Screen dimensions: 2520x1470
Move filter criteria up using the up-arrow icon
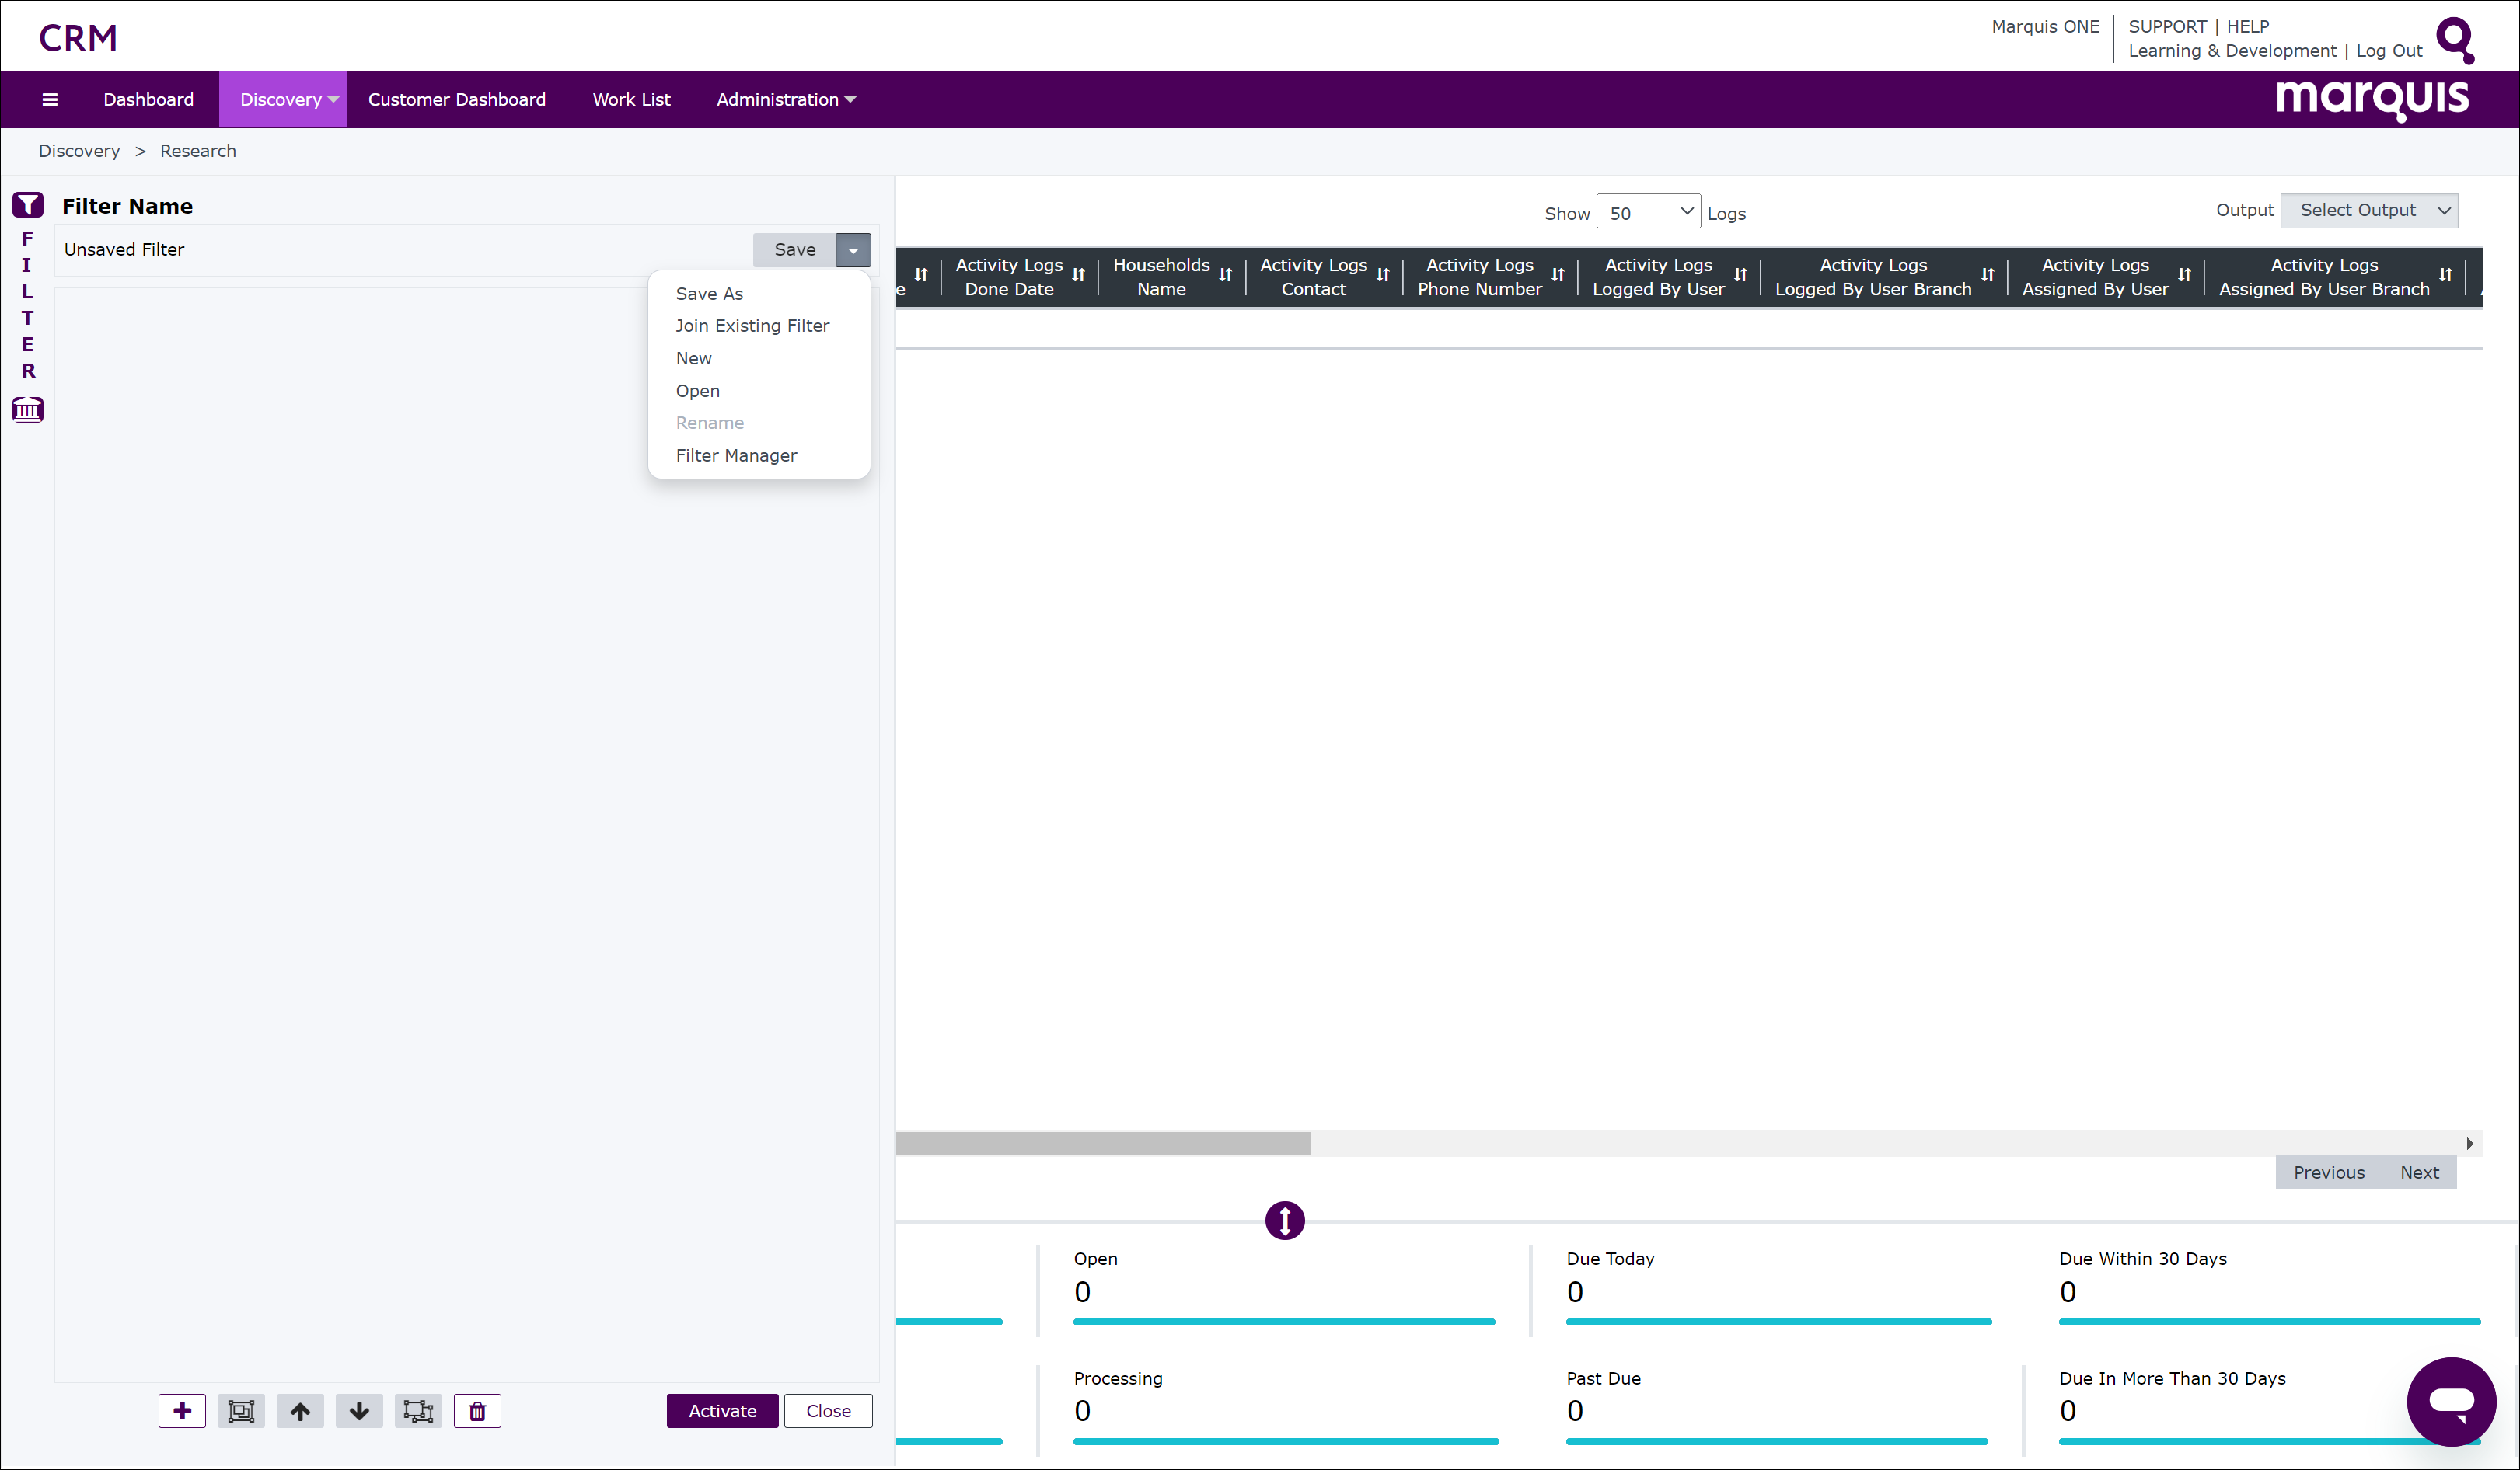300,1411
